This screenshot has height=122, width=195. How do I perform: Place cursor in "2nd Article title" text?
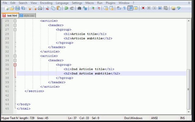tap(88, 69)
